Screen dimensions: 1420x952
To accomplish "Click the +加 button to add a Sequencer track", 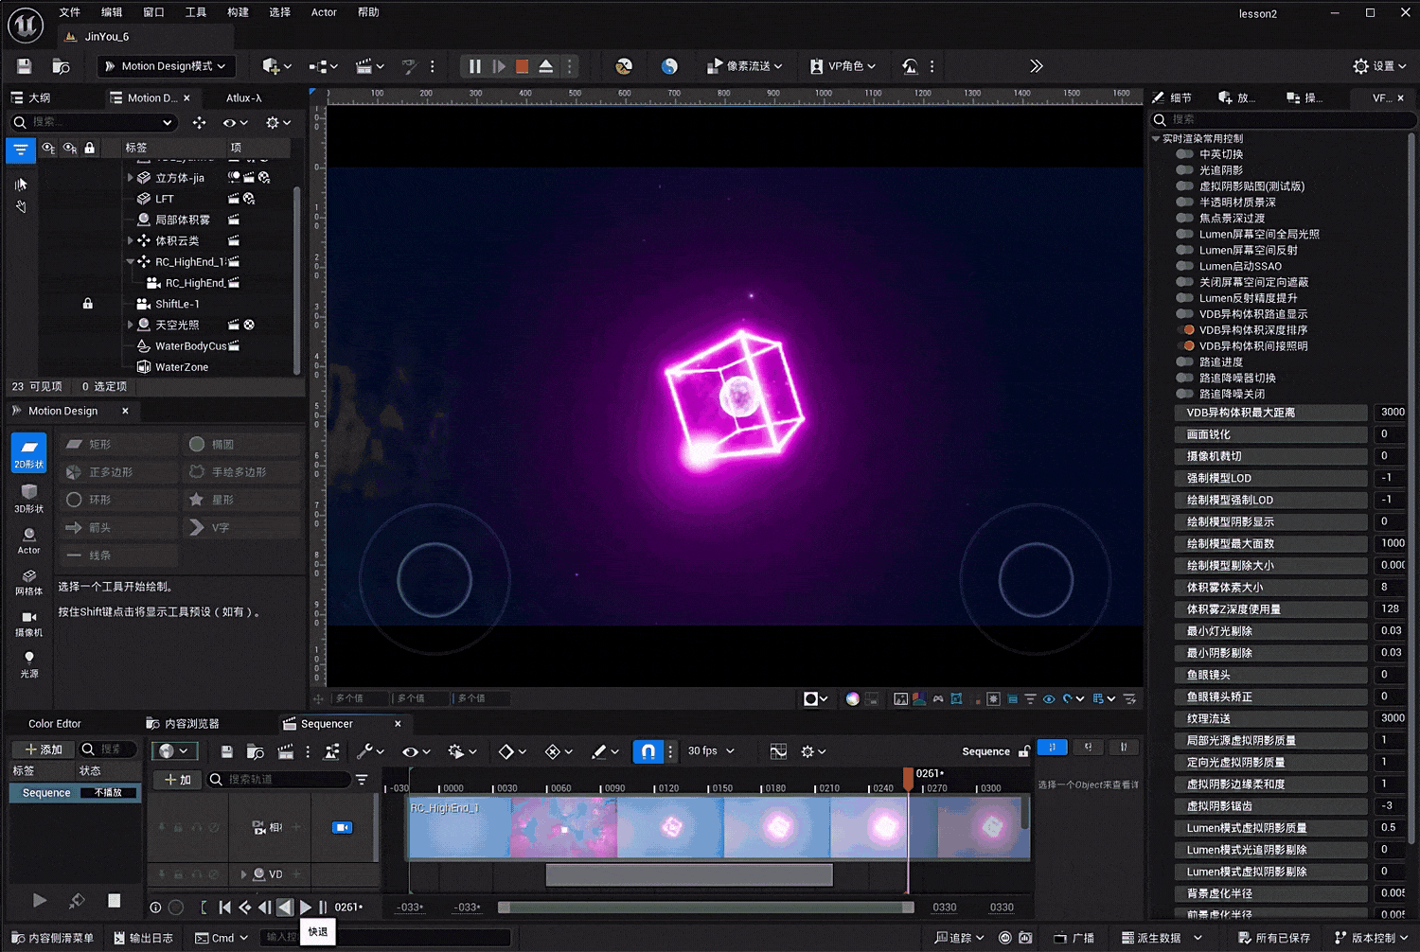I will coord(176,779).
